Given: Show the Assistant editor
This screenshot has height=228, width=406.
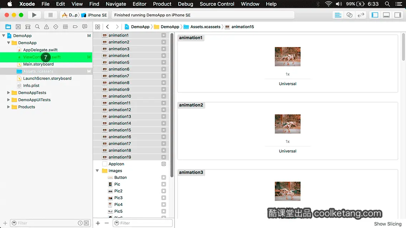Looking at the screenshot, I should [349, 15].
